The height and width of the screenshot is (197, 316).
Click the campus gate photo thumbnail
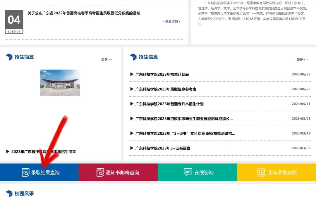[60, 82]
